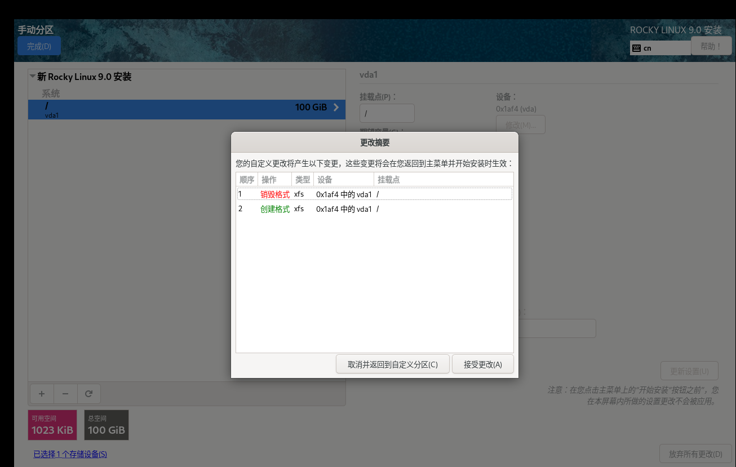The image size is (736, 467).
Task: Click the 完成(D) button
Action: (39, 46)
